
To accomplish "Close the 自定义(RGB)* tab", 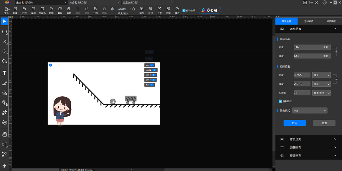I will point(171,2).
